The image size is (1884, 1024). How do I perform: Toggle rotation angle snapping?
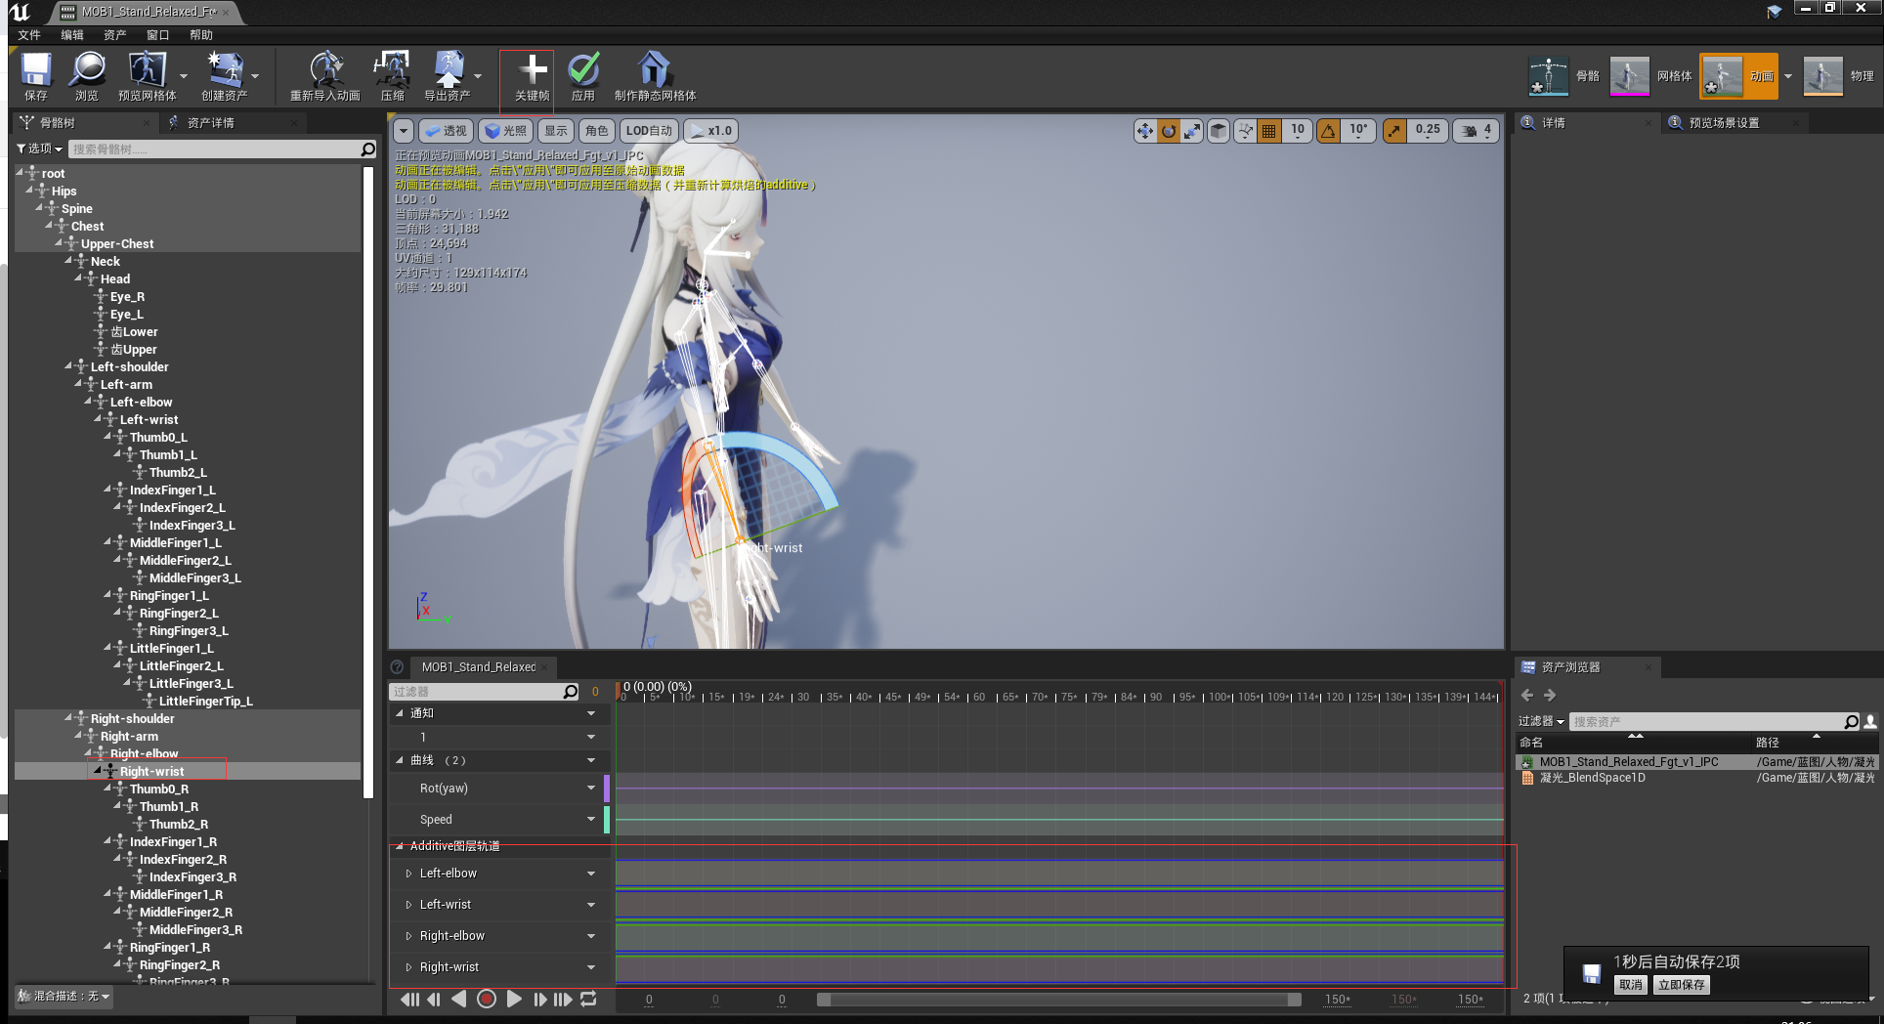coord(1329,131)
